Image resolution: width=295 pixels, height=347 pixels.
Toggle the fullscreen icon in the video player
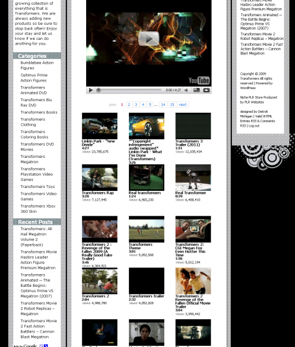tap(196, 90)
